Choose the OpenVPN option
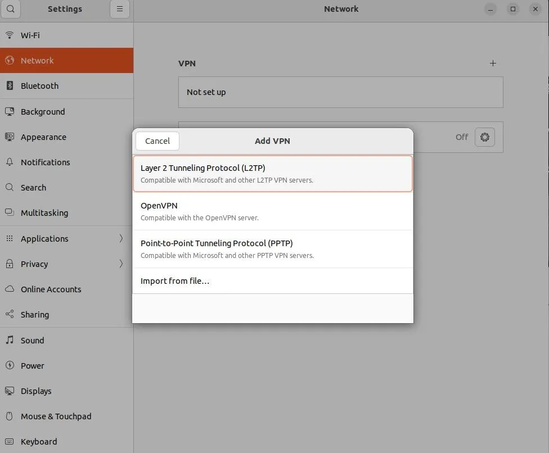Image resolution: width=549 pixels, height=453 pixels. click(x=272, y=211)
